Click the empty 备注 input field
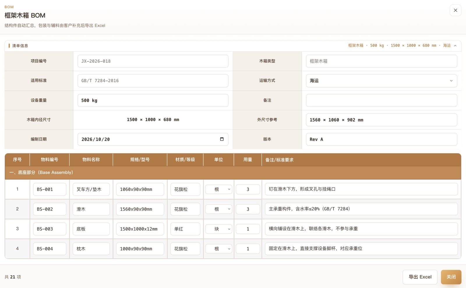The width and height of the screenshot is (466, 288). pyautogui.click(x=381, y=100)
